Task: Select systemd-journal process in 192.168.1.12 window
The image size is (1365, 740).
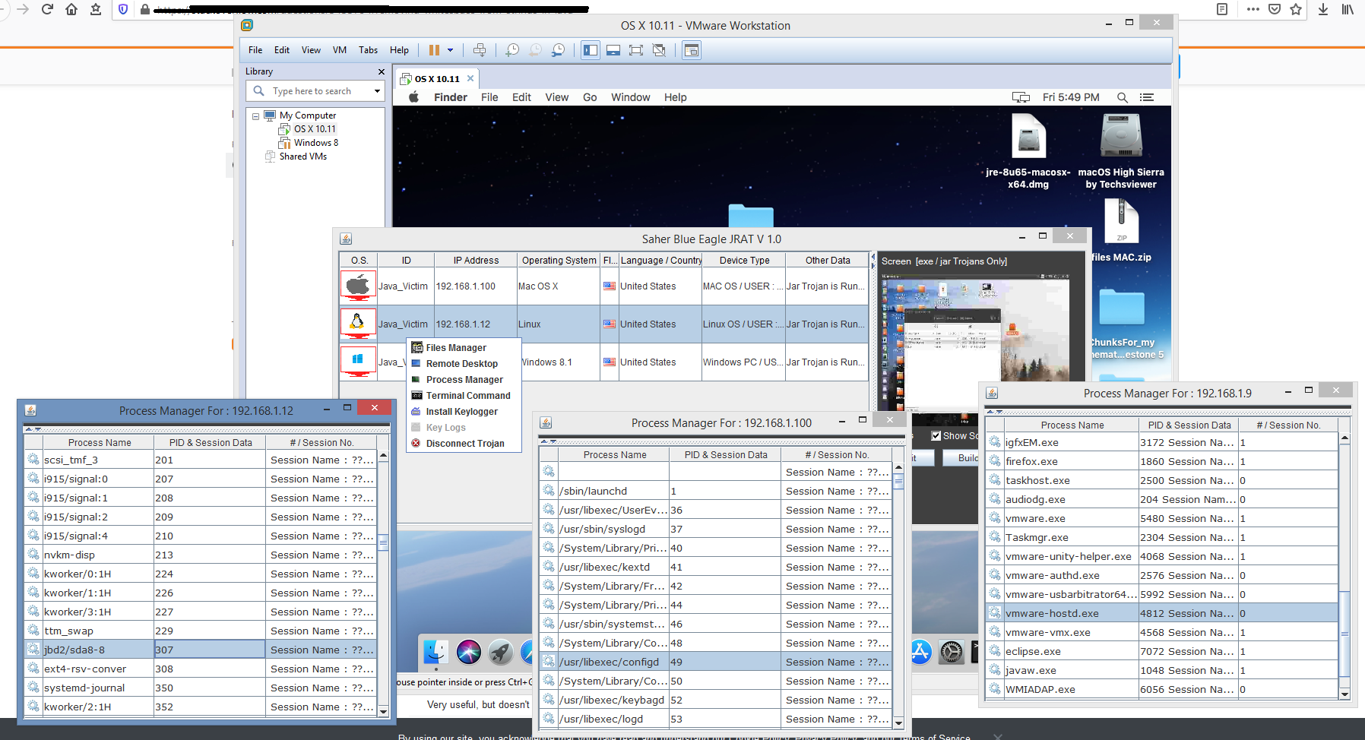Action: pos(200,688)
